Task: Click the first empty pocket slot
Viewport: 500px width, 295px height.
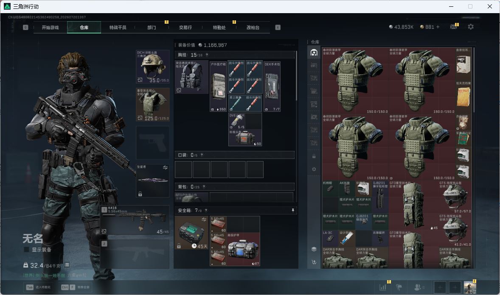Action: 183,169
